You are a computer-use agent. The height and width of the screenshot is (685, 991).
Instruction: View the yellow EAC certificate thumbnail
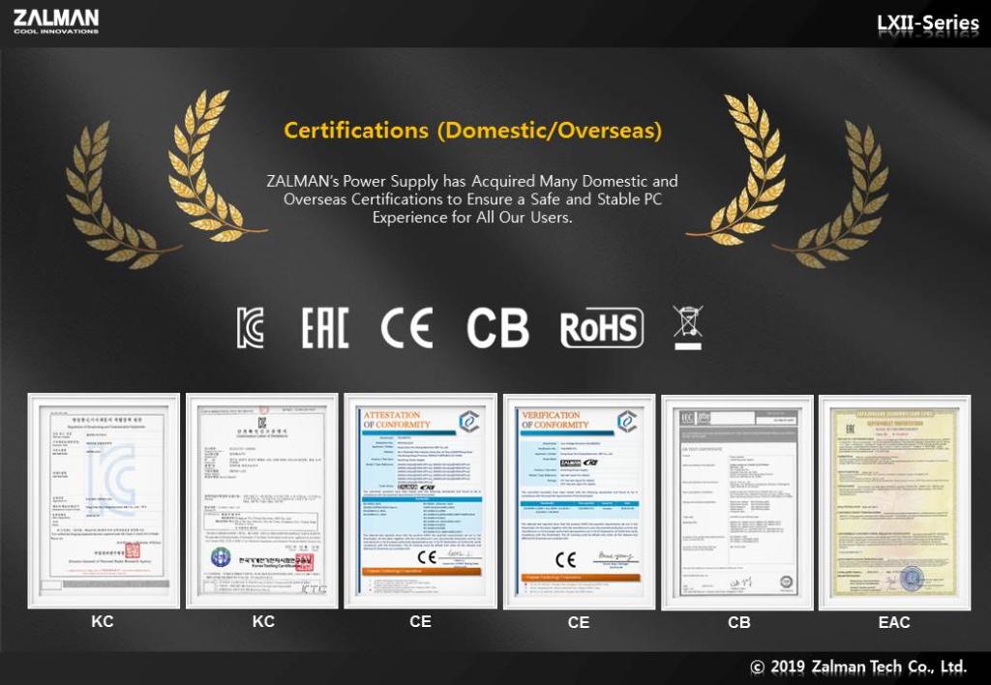894,501
